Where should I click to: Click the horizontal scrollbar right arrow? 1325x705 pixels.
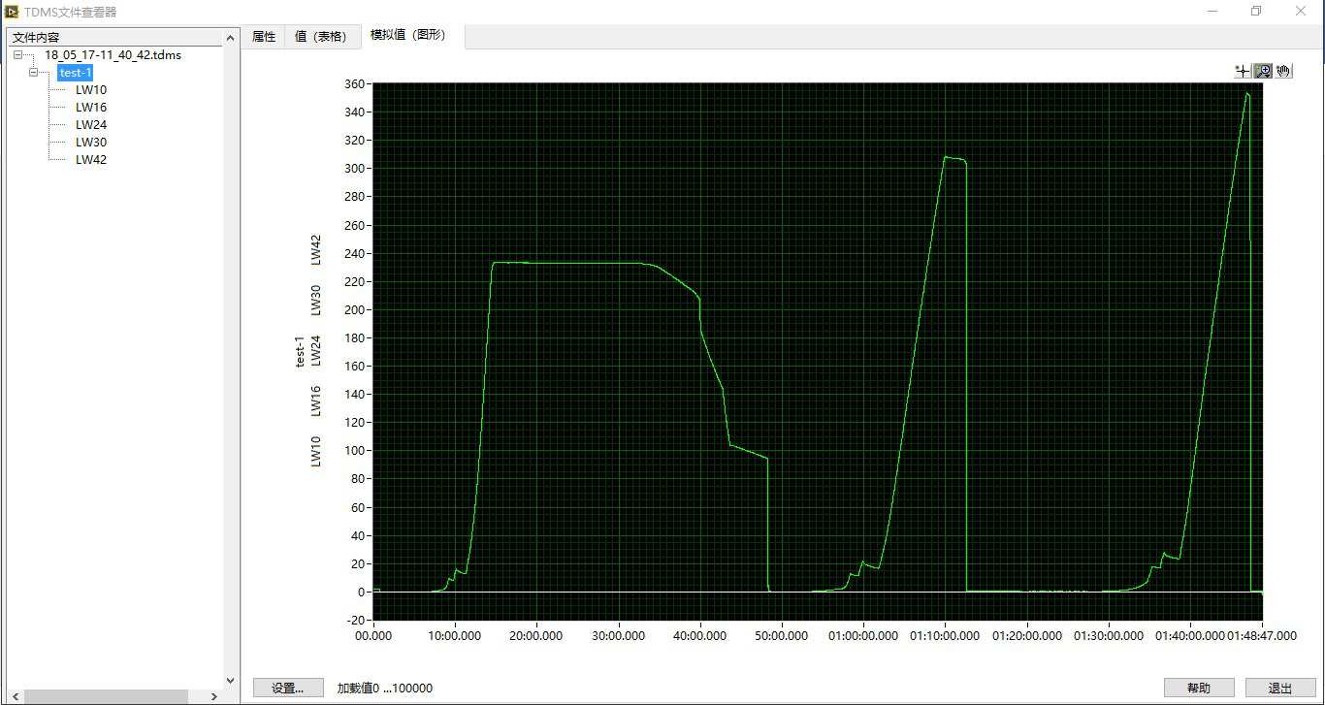point(216,696)
